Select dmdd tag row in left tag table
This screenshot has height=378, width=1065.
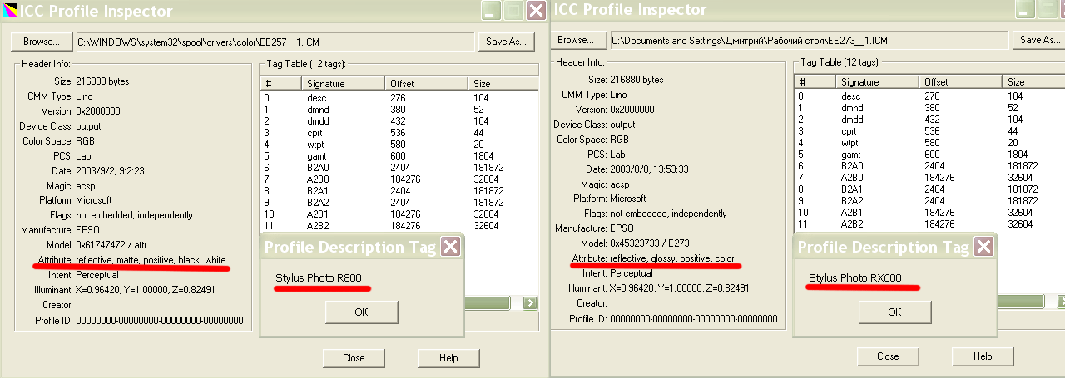pyautogui.click(x=399, y=120)
